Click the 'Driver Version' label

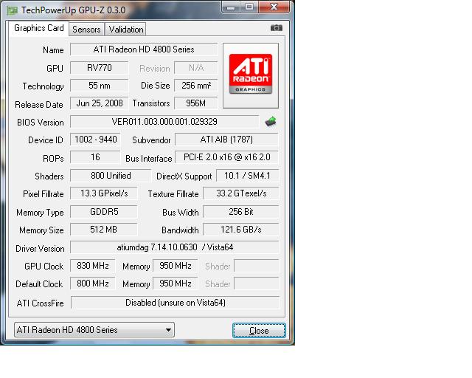click(40, 249)
